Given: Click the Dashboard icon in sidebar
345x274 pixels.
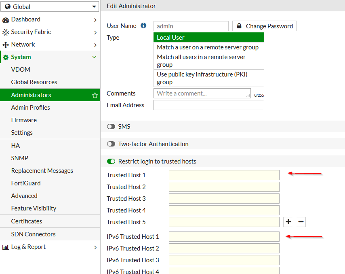Looking at the screenshot, I should [x=6, y=19].
